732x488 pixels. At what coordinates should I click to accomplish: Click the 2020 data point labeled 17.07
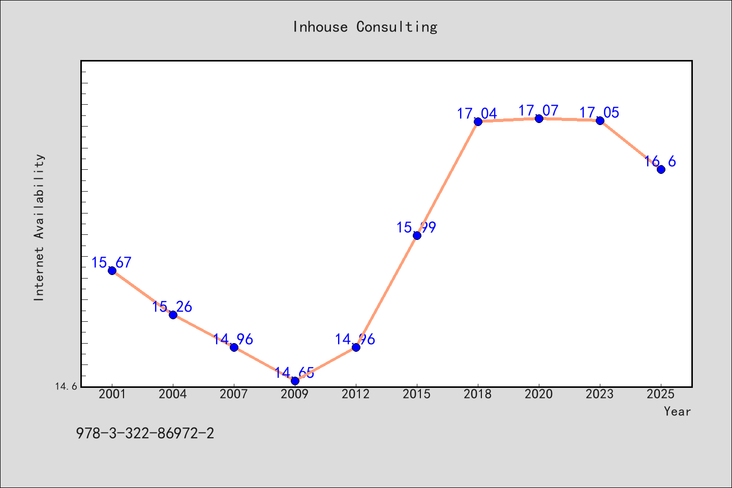pyautogui.click(x=539, y=118)
